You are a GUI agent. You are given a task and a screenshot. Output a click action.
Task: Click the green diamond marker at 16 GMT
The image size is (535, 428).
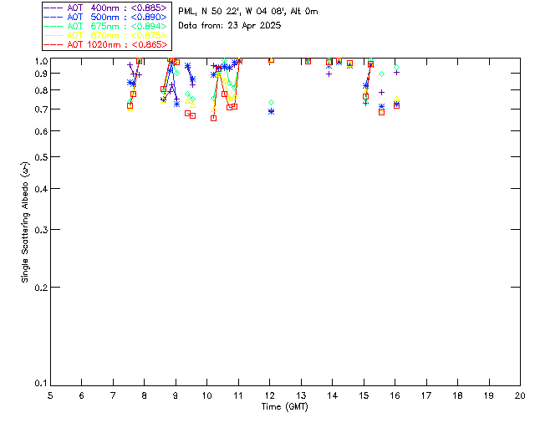click(396, 68)
